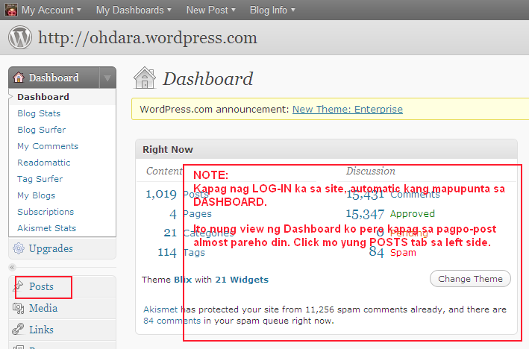
Task: Open the Tag Surfer sidebar link
Action: (40, 179)
